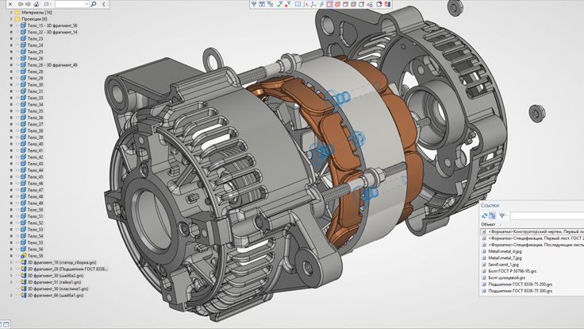Image resolution: width=584 pixels, height=329 pixels.
Task: Toggle visibility eye of Тело_15 - 3D фрагмент_56
Action: 17,25
